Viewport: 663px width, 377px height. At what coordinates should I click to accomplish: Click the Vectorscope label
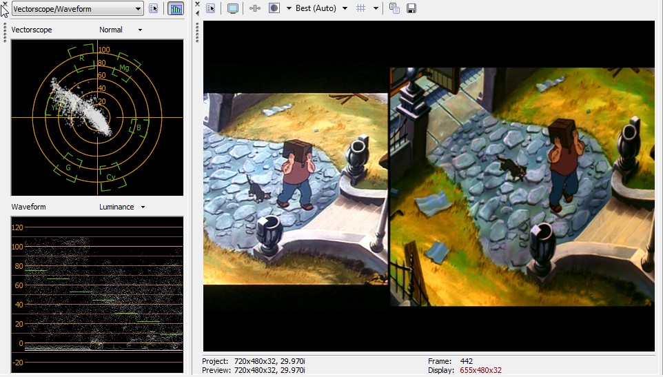pos(32,30)
